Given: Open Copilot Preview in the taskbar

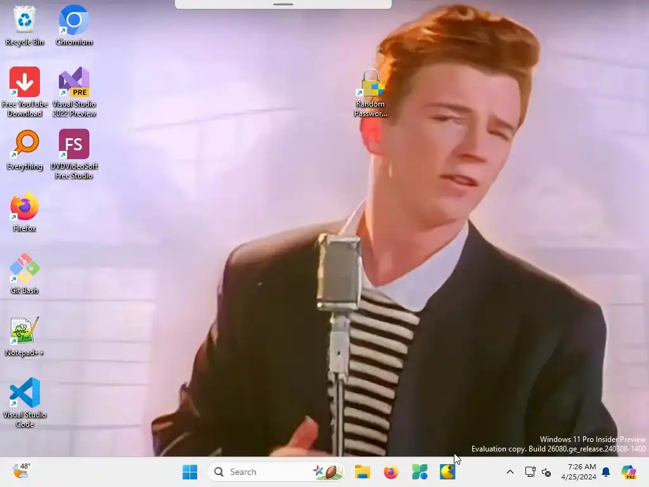Looking at the screenshot, I should (629, 472).
